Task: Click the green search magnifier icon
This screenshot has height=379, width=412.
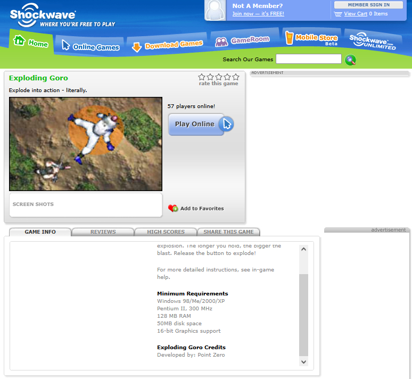Action: click(350, 60)
